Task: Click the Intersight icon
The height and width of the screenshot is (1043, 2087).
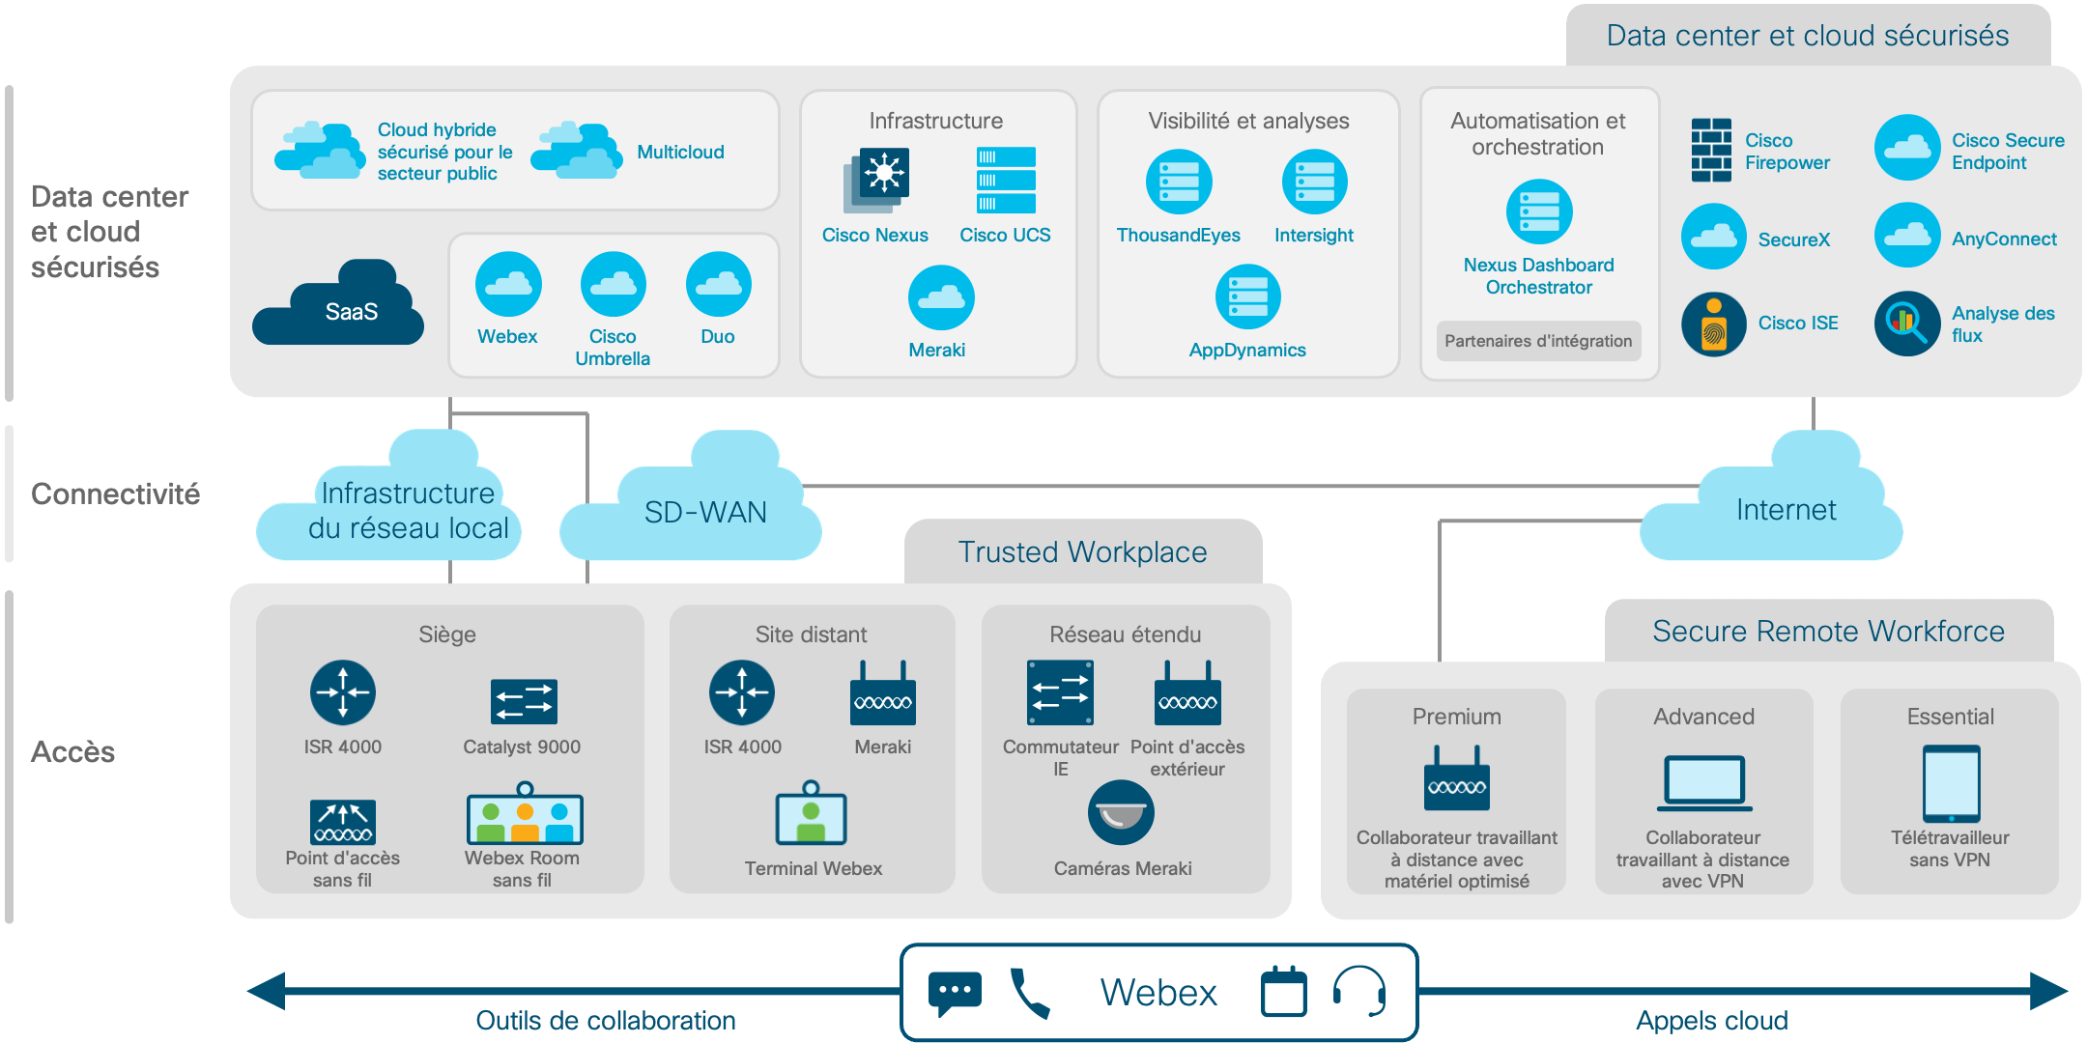Action: tap(1314, 182)
